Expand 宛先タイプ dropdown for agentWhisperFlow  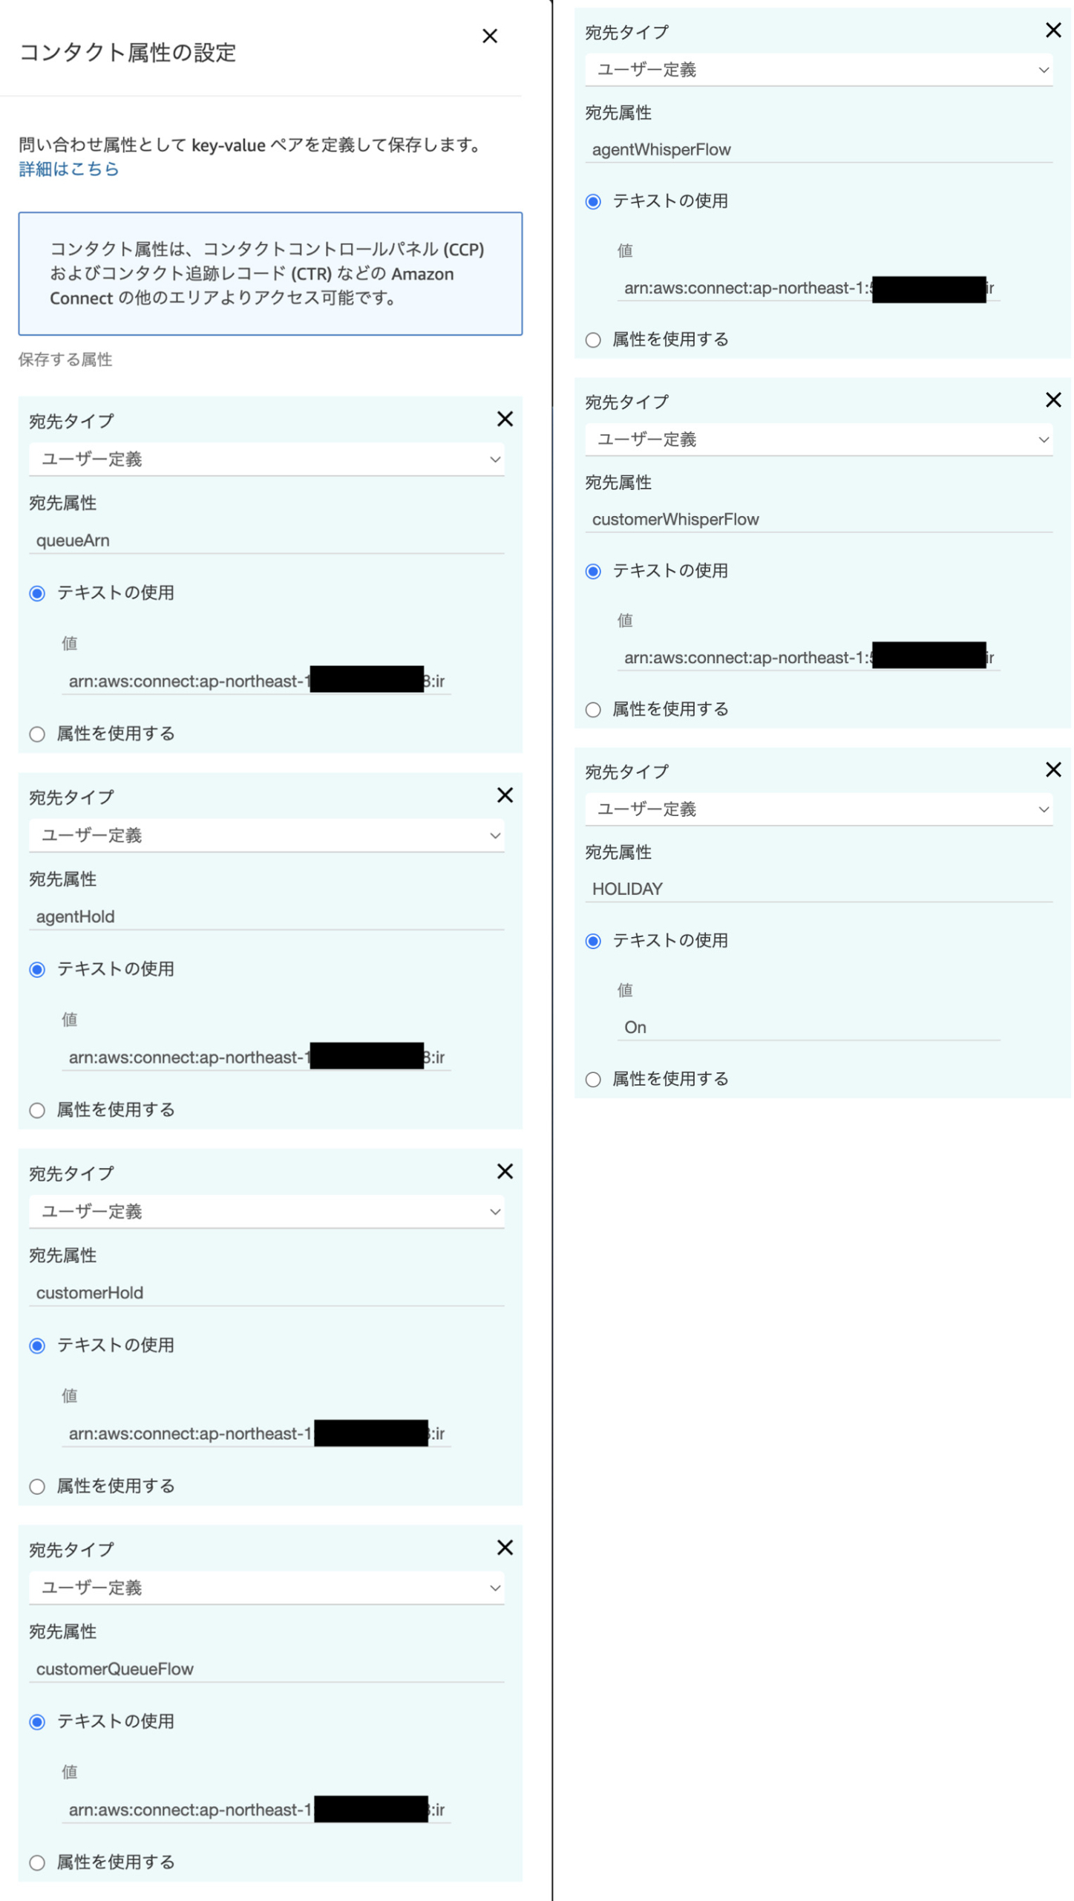click(x=819, y=71)
